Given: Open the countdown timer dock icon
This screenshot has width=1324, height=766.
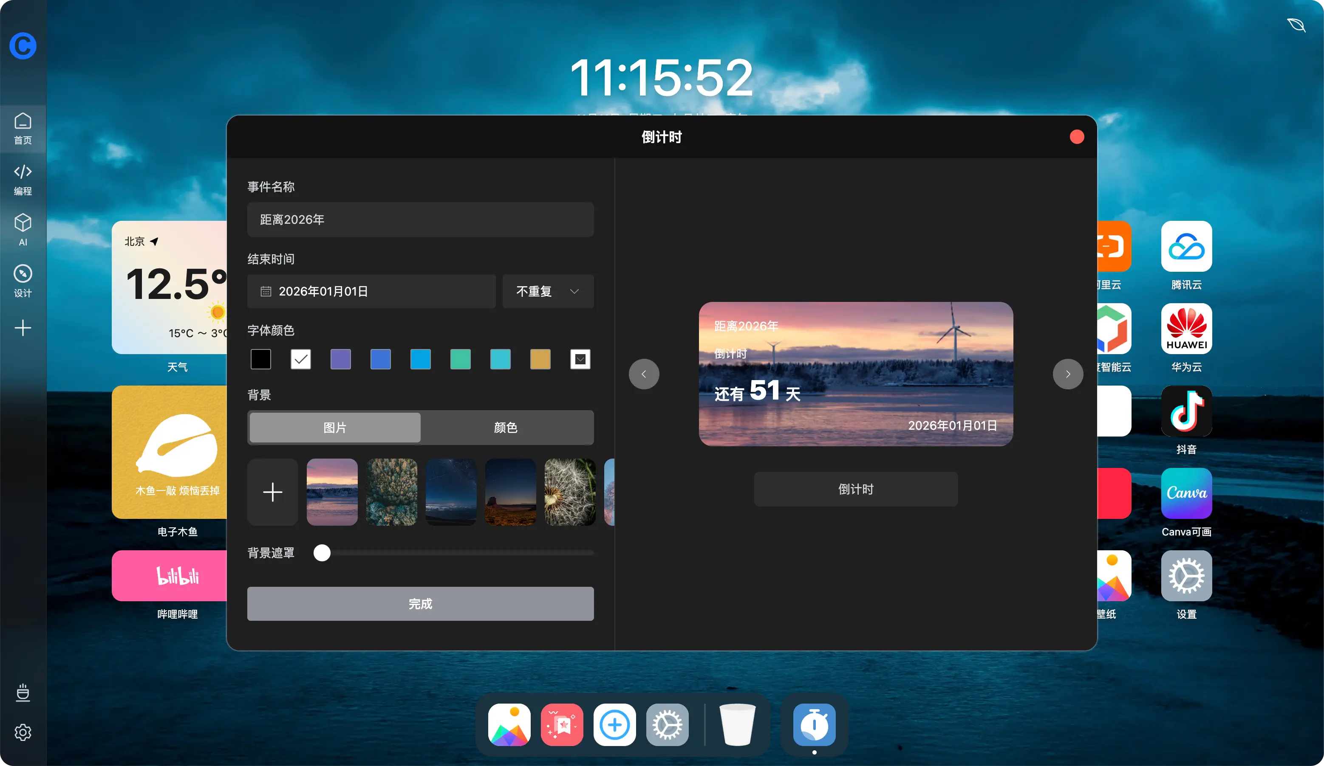Looking at the screenshot, I should coord(814,724).
